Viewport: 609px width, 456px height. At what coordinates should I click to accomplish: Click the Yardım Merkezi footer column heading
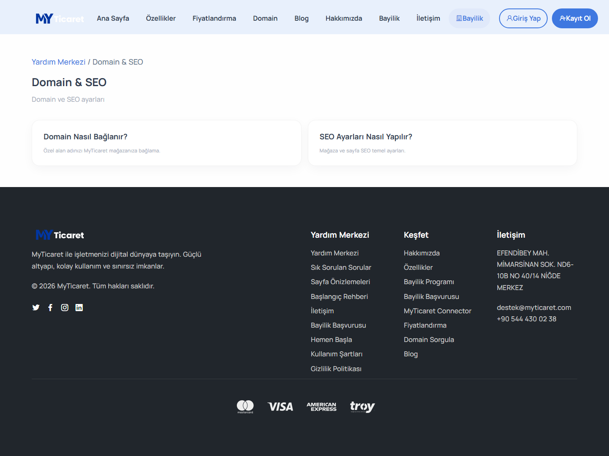point(340,235)
